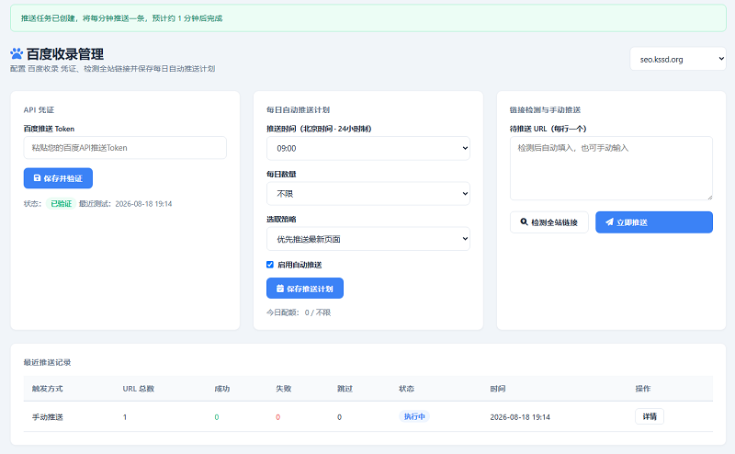Click the paper plane icon in 立即推送
Viewport: 735px width, 454px height.
click(x=609, y=221)
